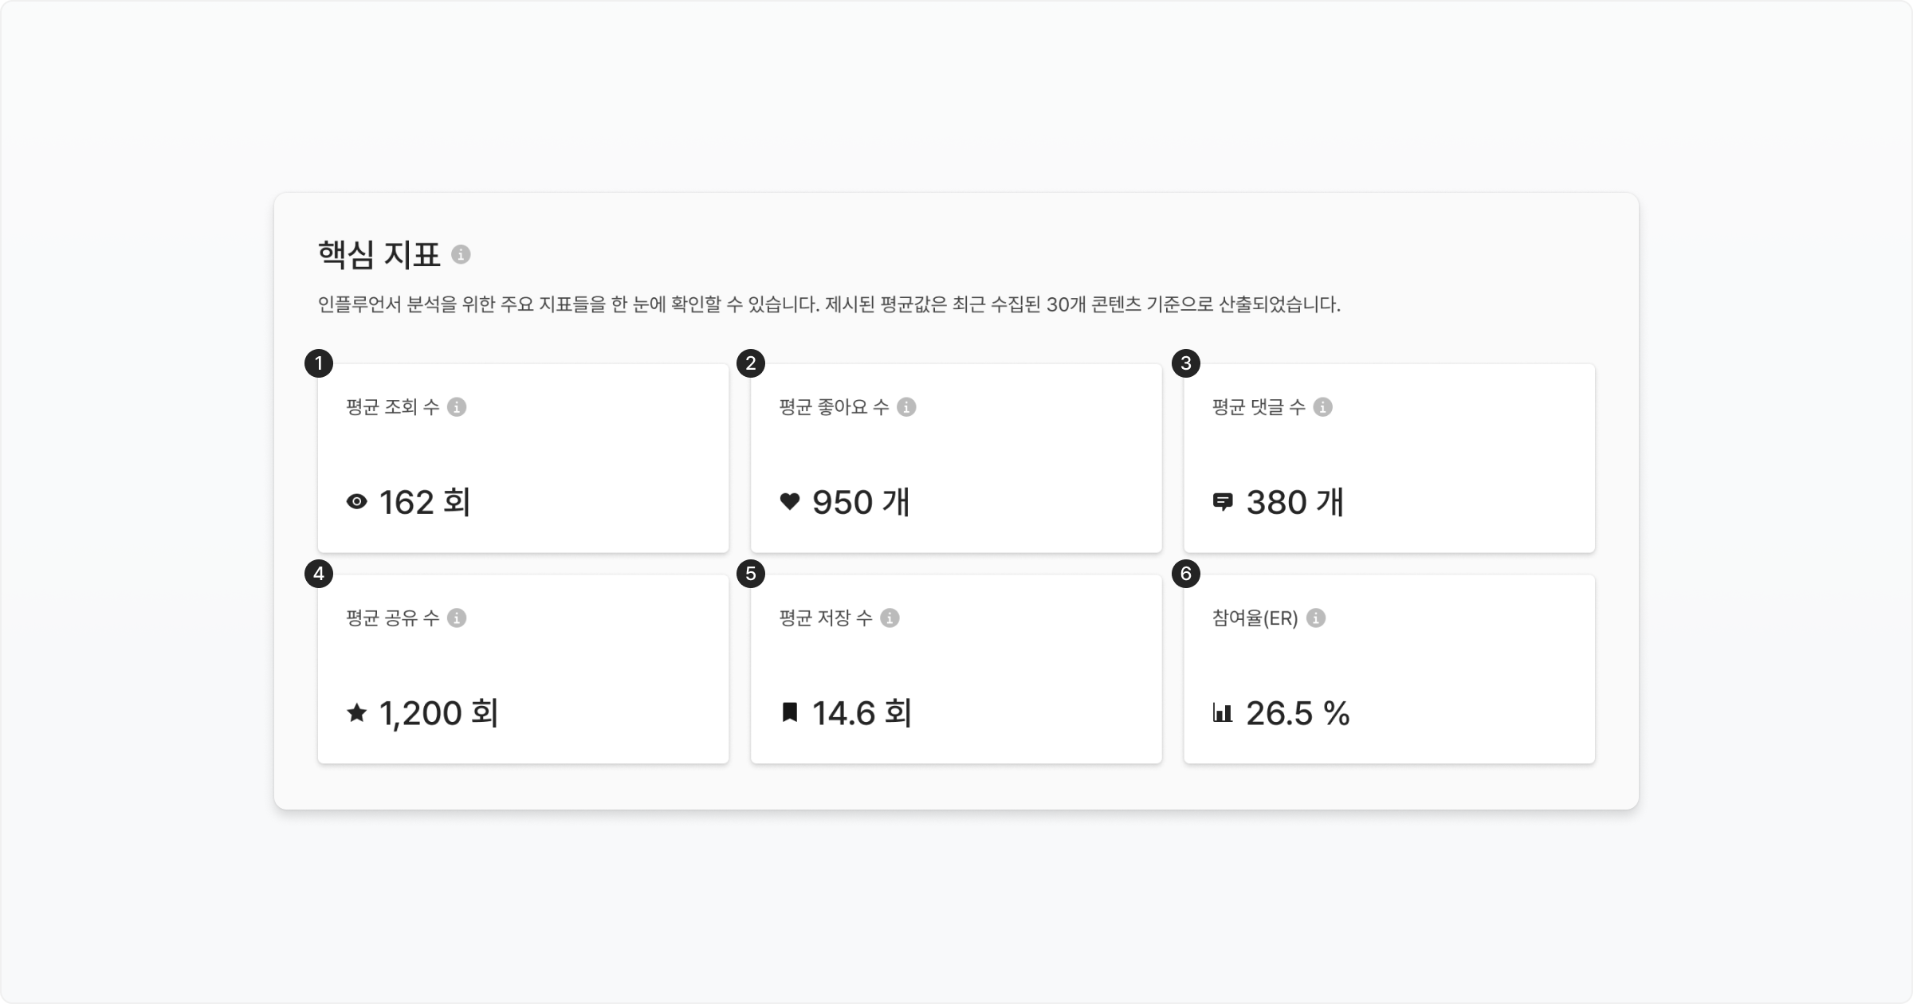Screen dimensions: 1913x1004
Task: Show info for 평균 댓글 수
Action: coord(1322,407)
